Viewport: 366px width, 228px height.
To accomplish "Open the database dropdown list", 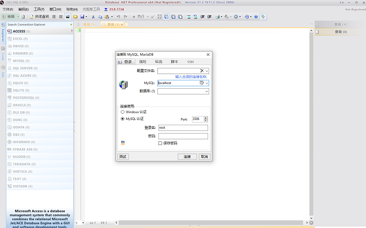I will coord(207,91).
